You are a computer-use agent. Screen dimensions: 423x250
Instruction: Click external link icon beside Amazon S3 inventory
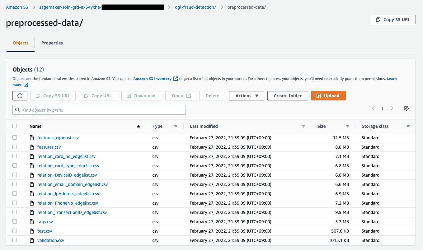pos(176,79)
